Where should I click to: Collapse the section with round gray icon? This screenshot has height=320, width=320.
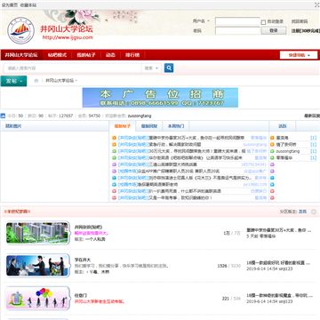pos(314,212)
